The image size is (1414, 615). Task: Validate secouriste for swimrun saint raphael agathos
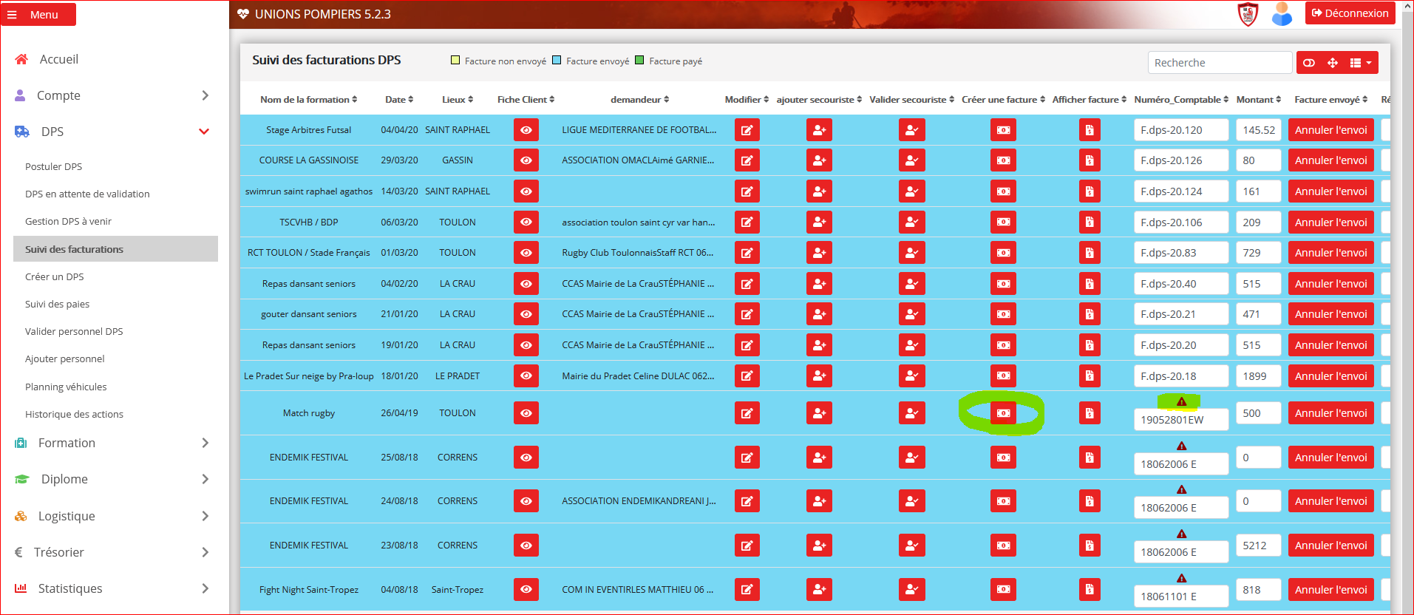coord(911,191)
